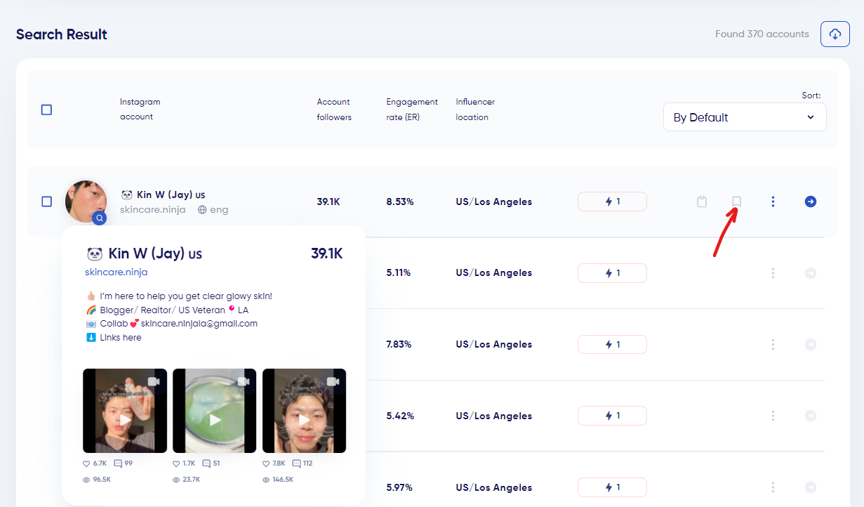Select the header checkbox to select all accounts

pos(46,110)
